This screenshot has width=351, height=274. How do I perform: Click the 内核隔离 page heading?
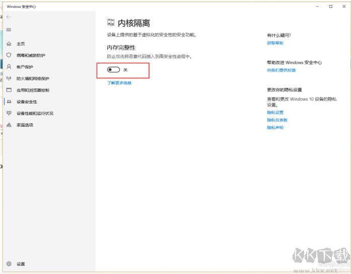click(x=134, y=23)
